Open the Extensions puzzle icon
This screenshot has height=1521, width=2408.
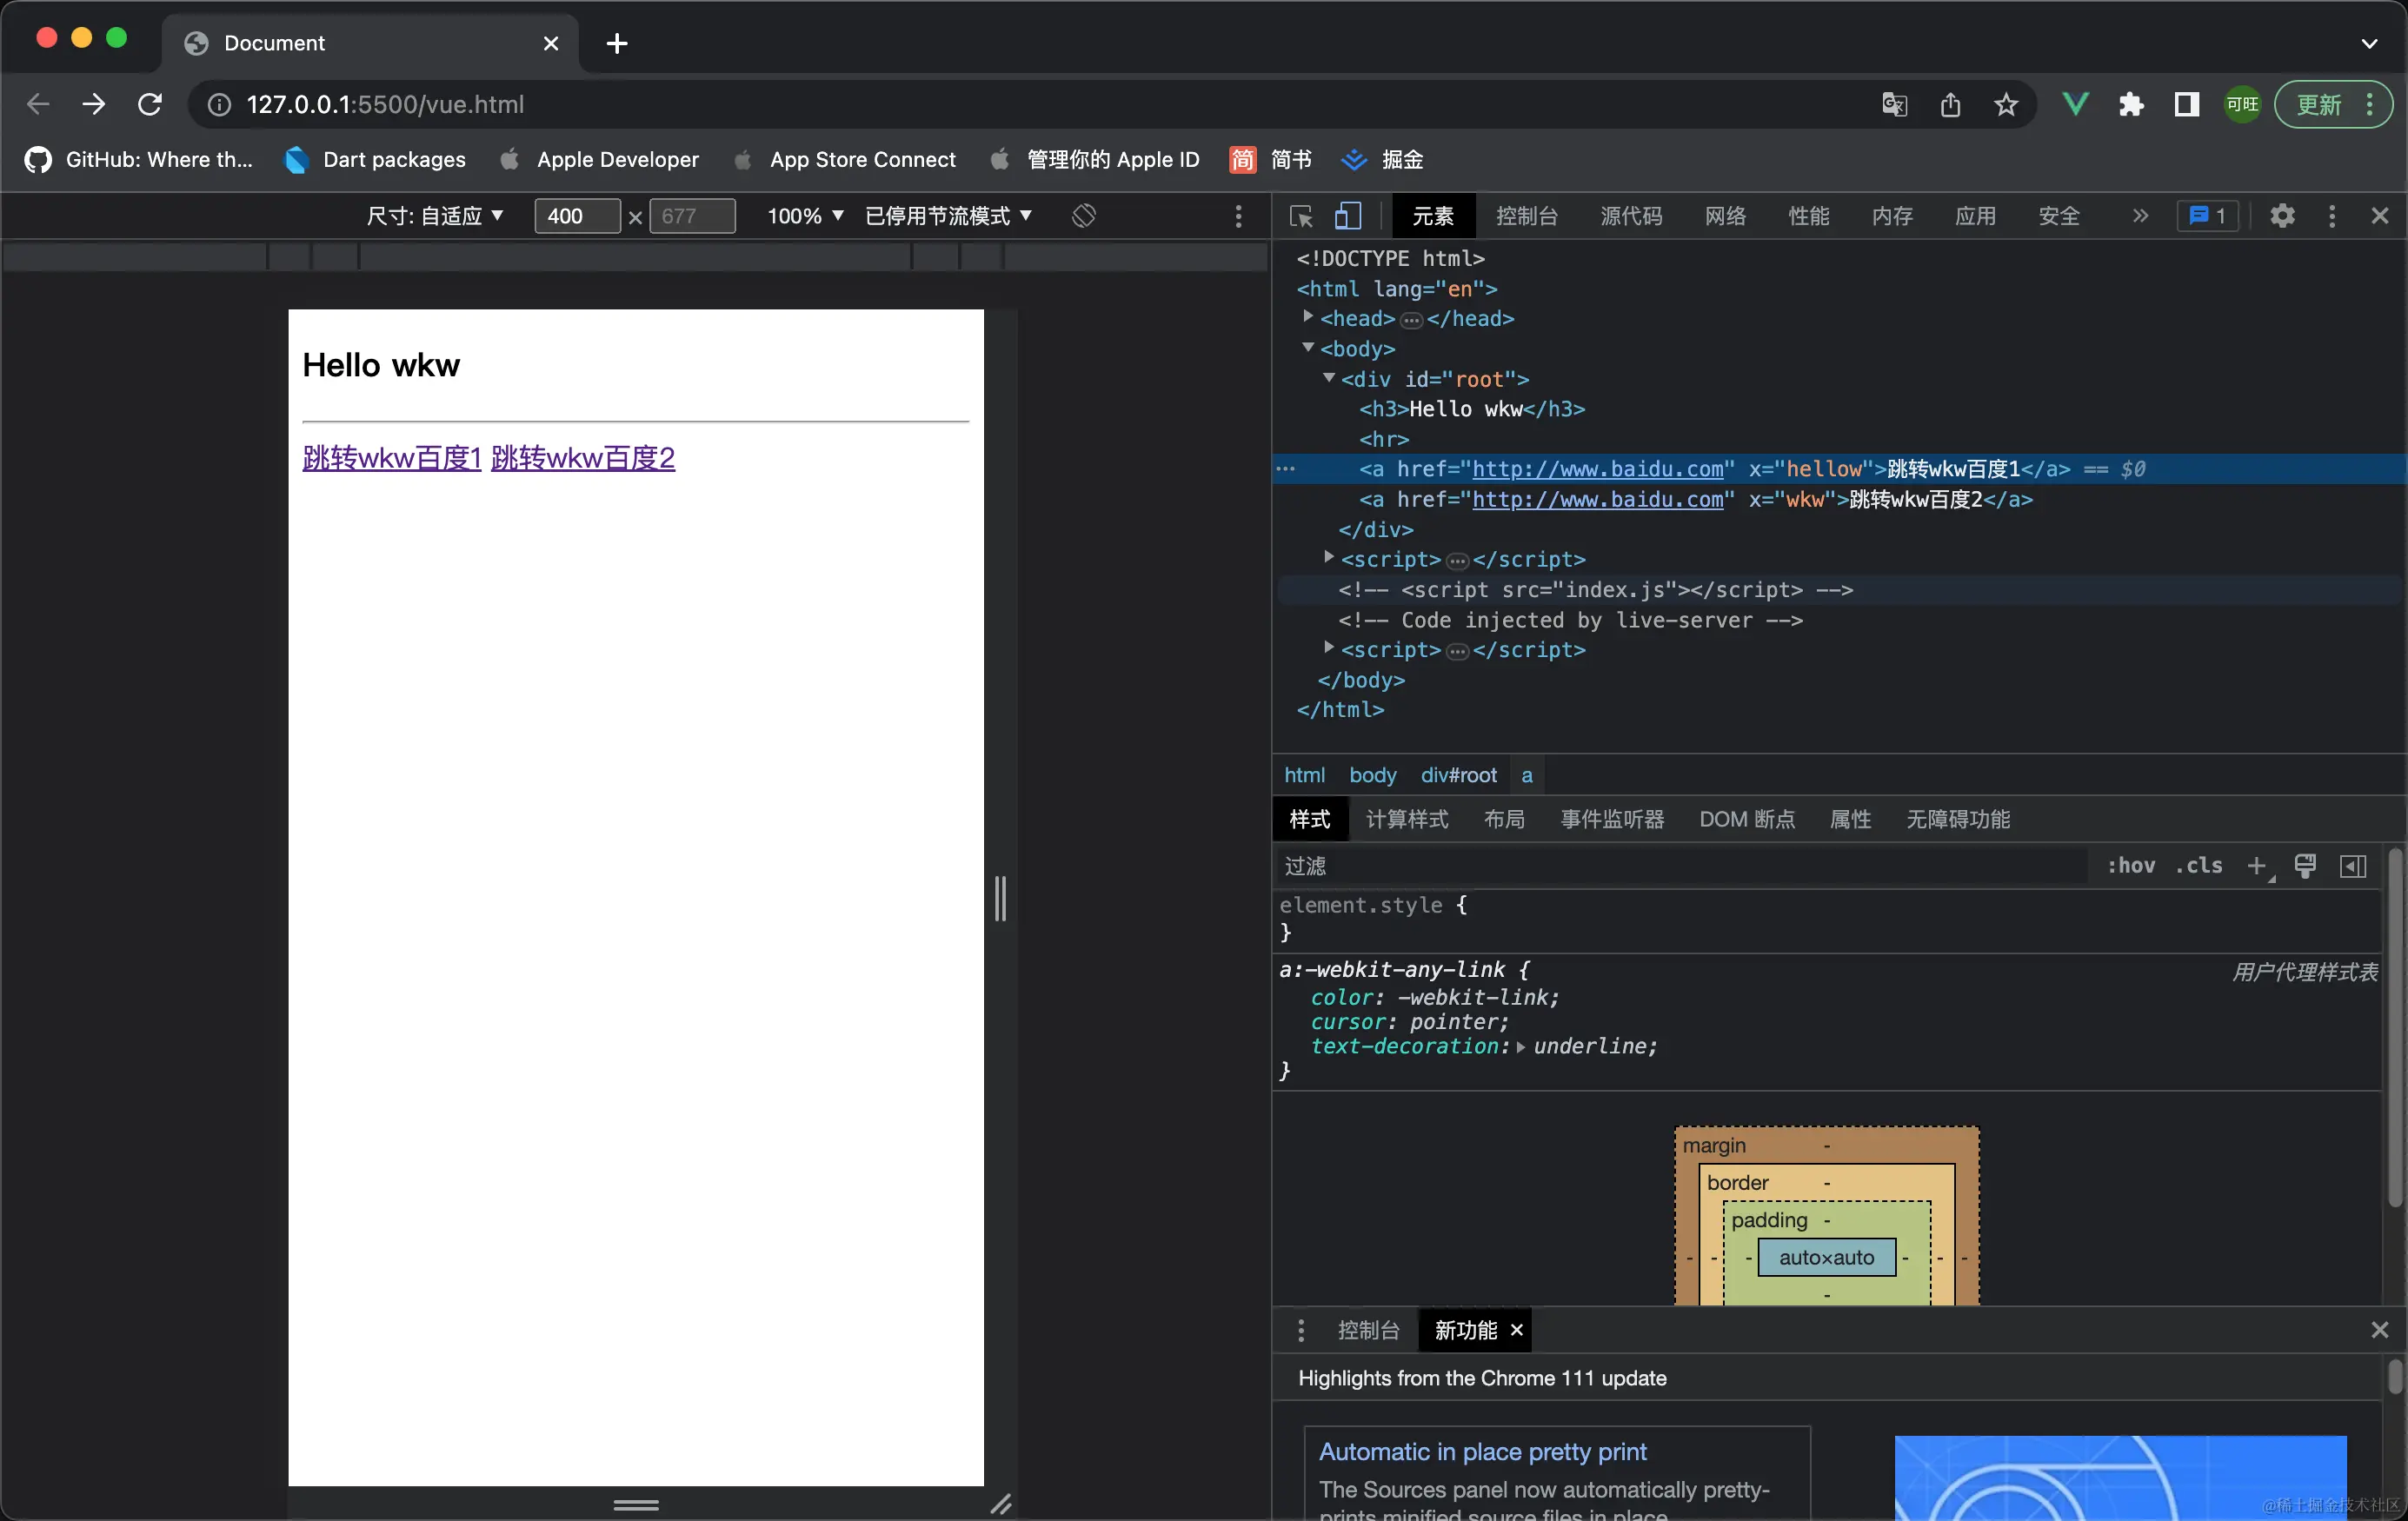coord(2131,104)
